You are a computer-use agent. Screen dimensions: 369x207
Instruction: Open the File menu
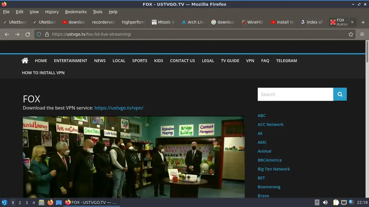[x=6, y=12]
